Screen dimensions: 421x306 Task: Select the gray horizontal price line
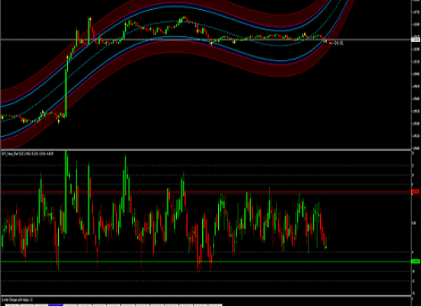(205, 40)
